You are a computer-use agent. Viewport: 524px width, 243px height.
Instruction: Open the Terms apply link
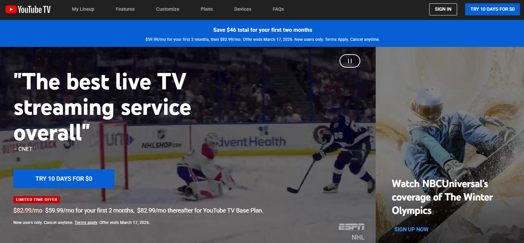point(86,222)
